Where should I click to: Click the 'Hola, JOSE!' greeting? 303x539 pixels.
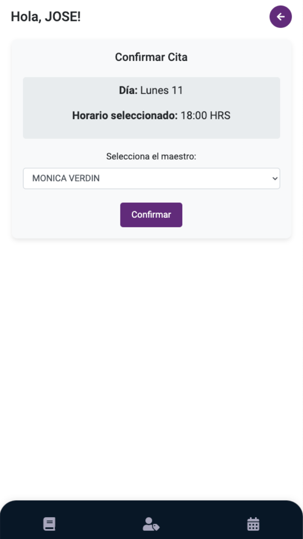46,17
